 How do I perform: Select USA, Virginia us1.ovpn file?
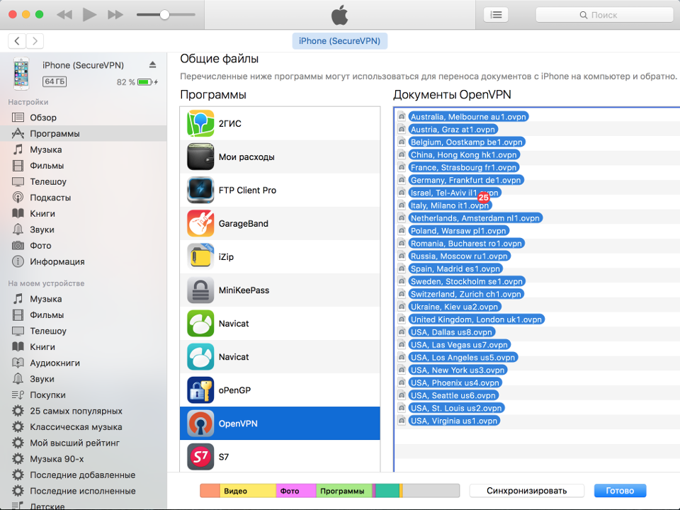[x=454, y=421]
